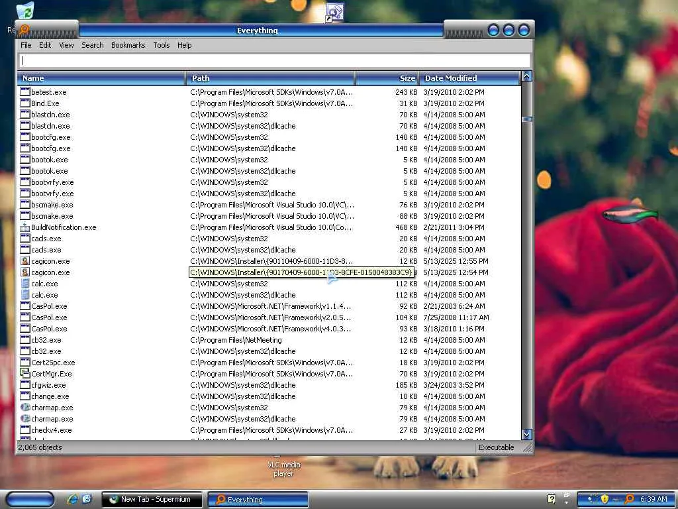Click cb32.exe icon in the NetMeeting row
This screenshot has height=509, width=678.
pyautogui.click(x=25, y=340)
